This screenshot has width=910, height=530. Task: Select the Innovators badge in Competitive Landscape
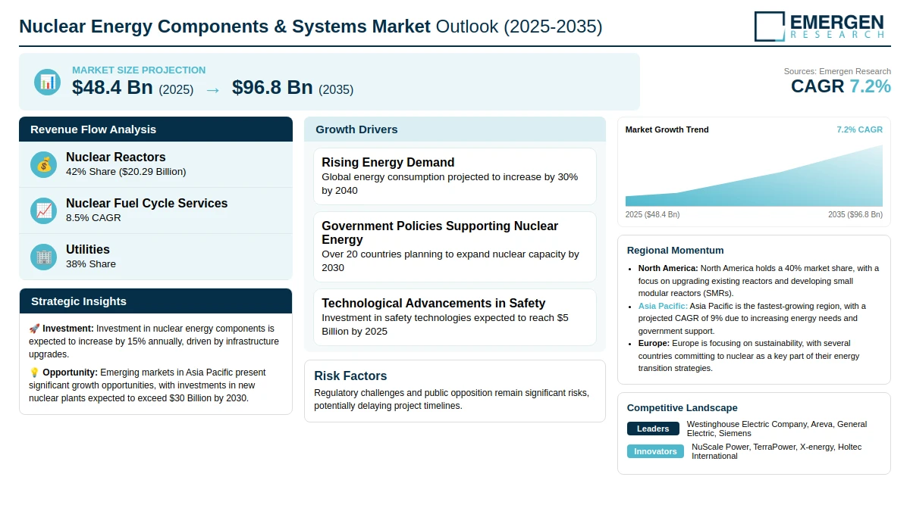click(655, 451)
